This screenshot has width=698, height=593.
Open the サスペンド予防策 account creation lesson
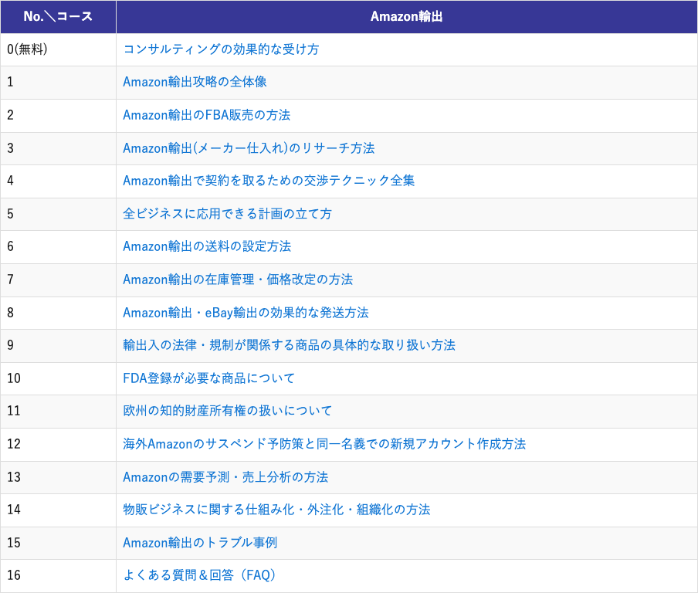tap(324, 445)
